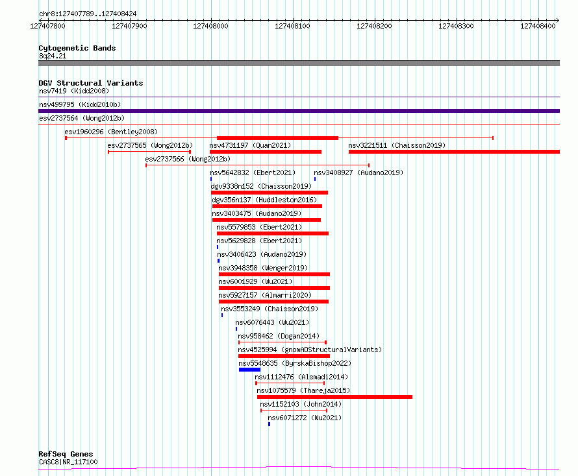Click the nsv3403475 (Audano2019) label
This screenshot has width=578, height=476.
tap(256, 213)
